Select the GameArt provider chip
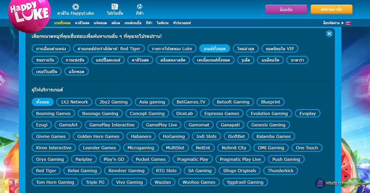The width and height of the screenshot is (370, 193). [68, 125]
